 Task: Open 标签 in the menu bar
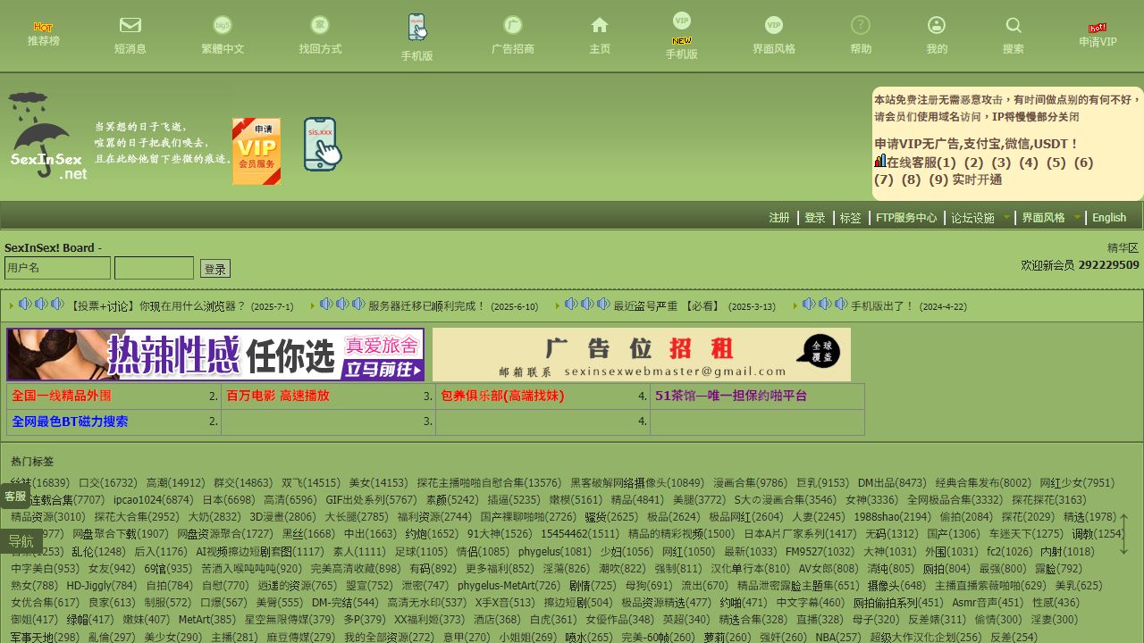click(x=851, y=217)
